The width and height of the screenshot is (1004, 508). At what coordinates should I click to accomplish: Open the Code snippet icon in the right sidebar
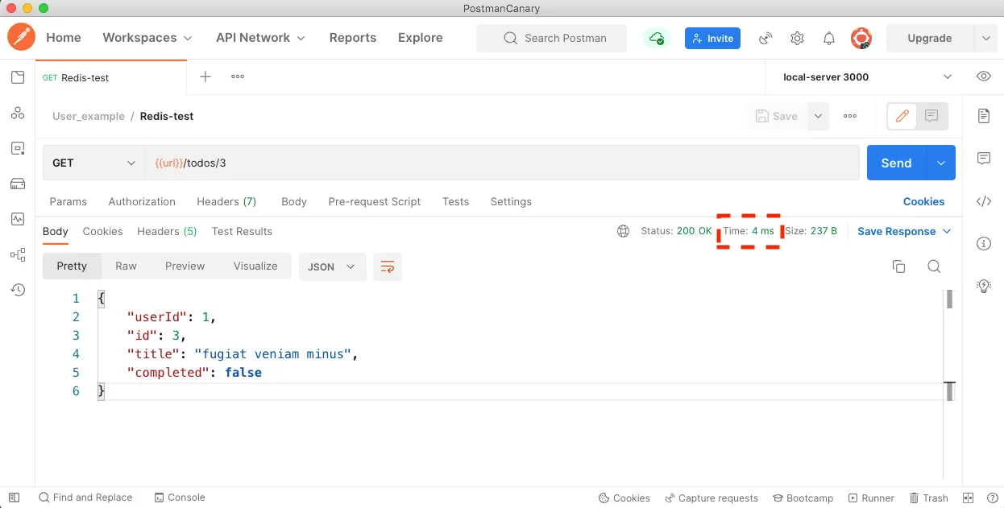pyautogui.click(x=983, y=201)
